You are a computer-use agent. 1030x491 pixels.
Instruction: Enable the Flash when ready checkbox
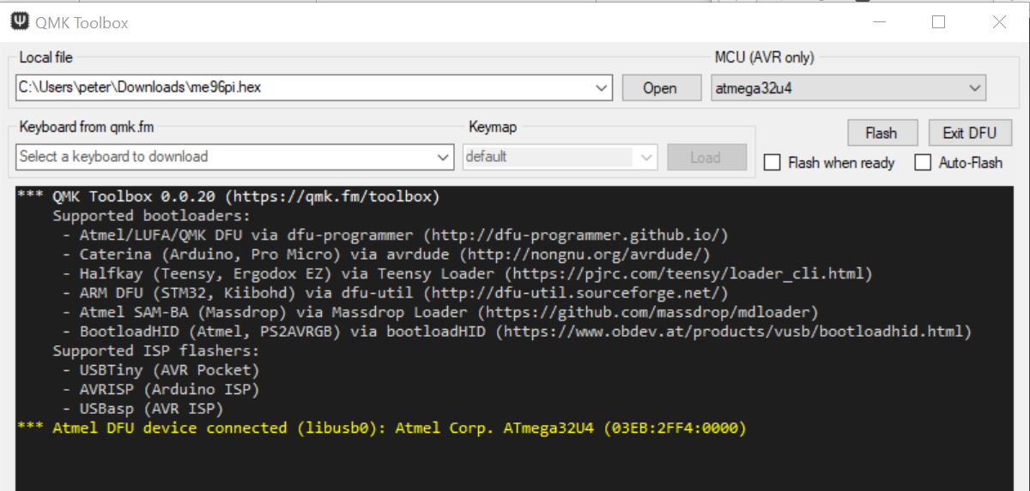click(772, 163)
